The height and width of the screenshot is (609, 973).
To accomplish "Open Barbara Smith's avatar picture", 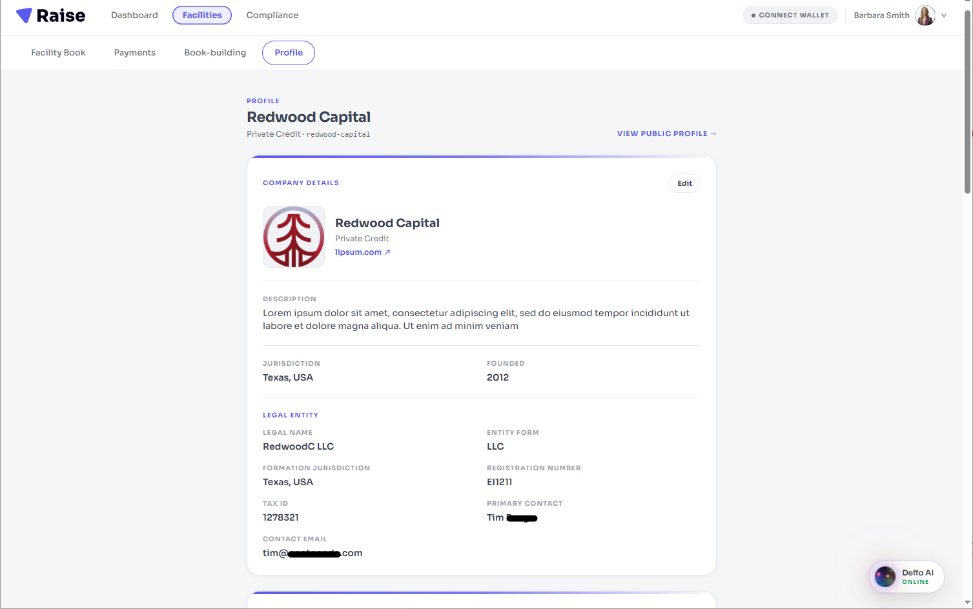I will pos(925,15).
